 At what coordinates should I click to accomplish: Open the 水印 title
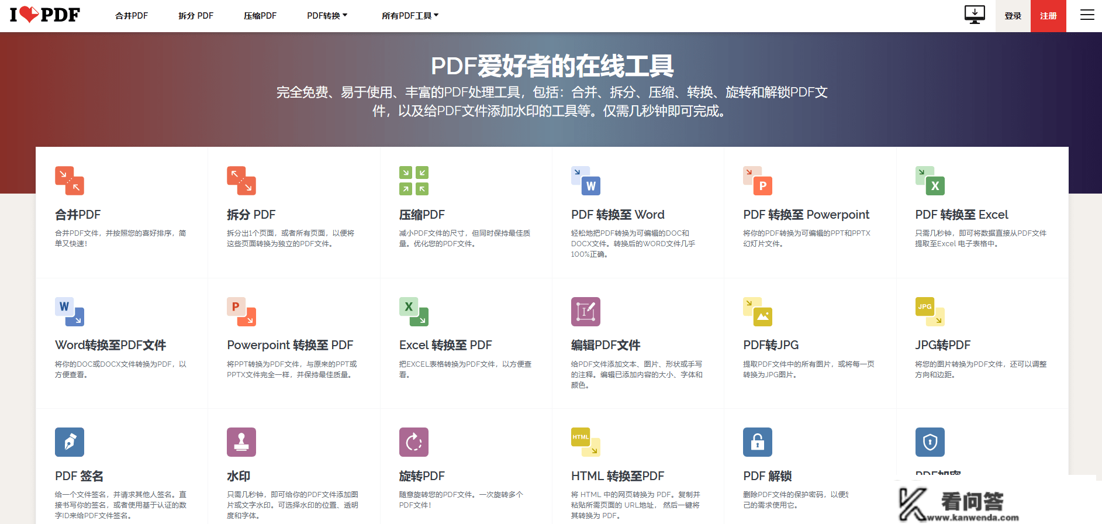click(239, 476)
